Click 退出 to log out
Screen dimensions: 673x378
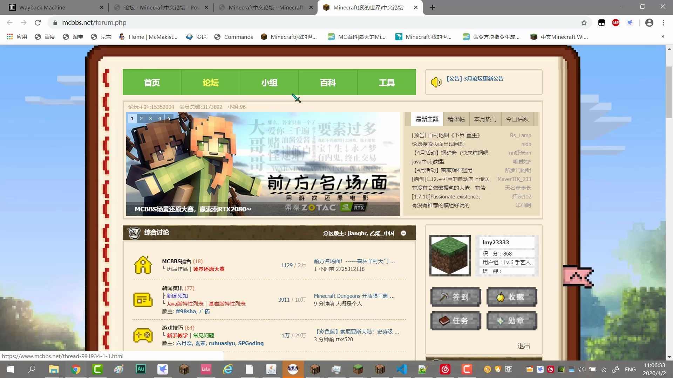point(524,345)
